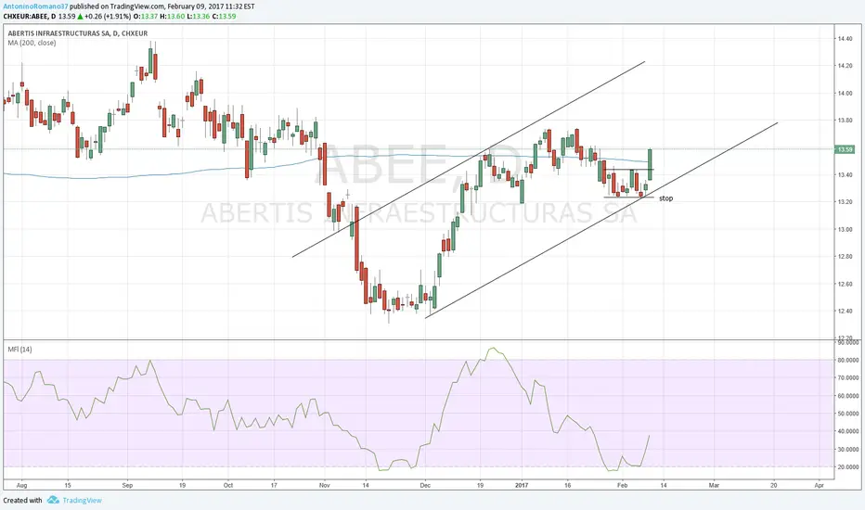
Task: Click the Aug date label on time axis
Action: 21,486
